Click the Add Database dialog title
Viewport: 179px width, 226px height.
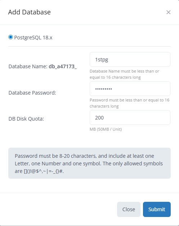point(29,12)
